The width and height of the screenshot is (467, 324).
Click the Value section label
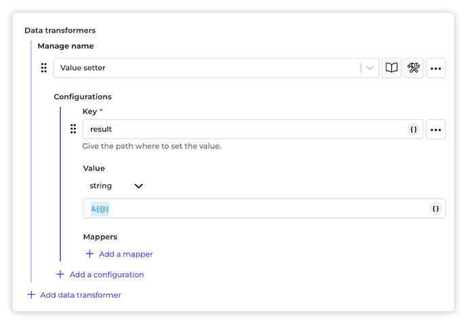click(94, 168)
